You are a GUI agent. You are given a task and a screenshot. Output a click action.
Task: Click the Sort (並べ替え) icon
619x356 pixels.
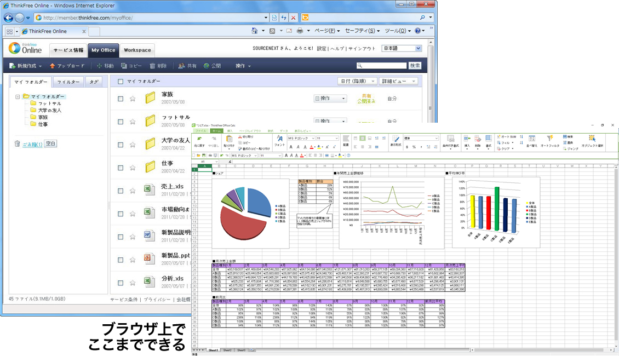[532, 139]
